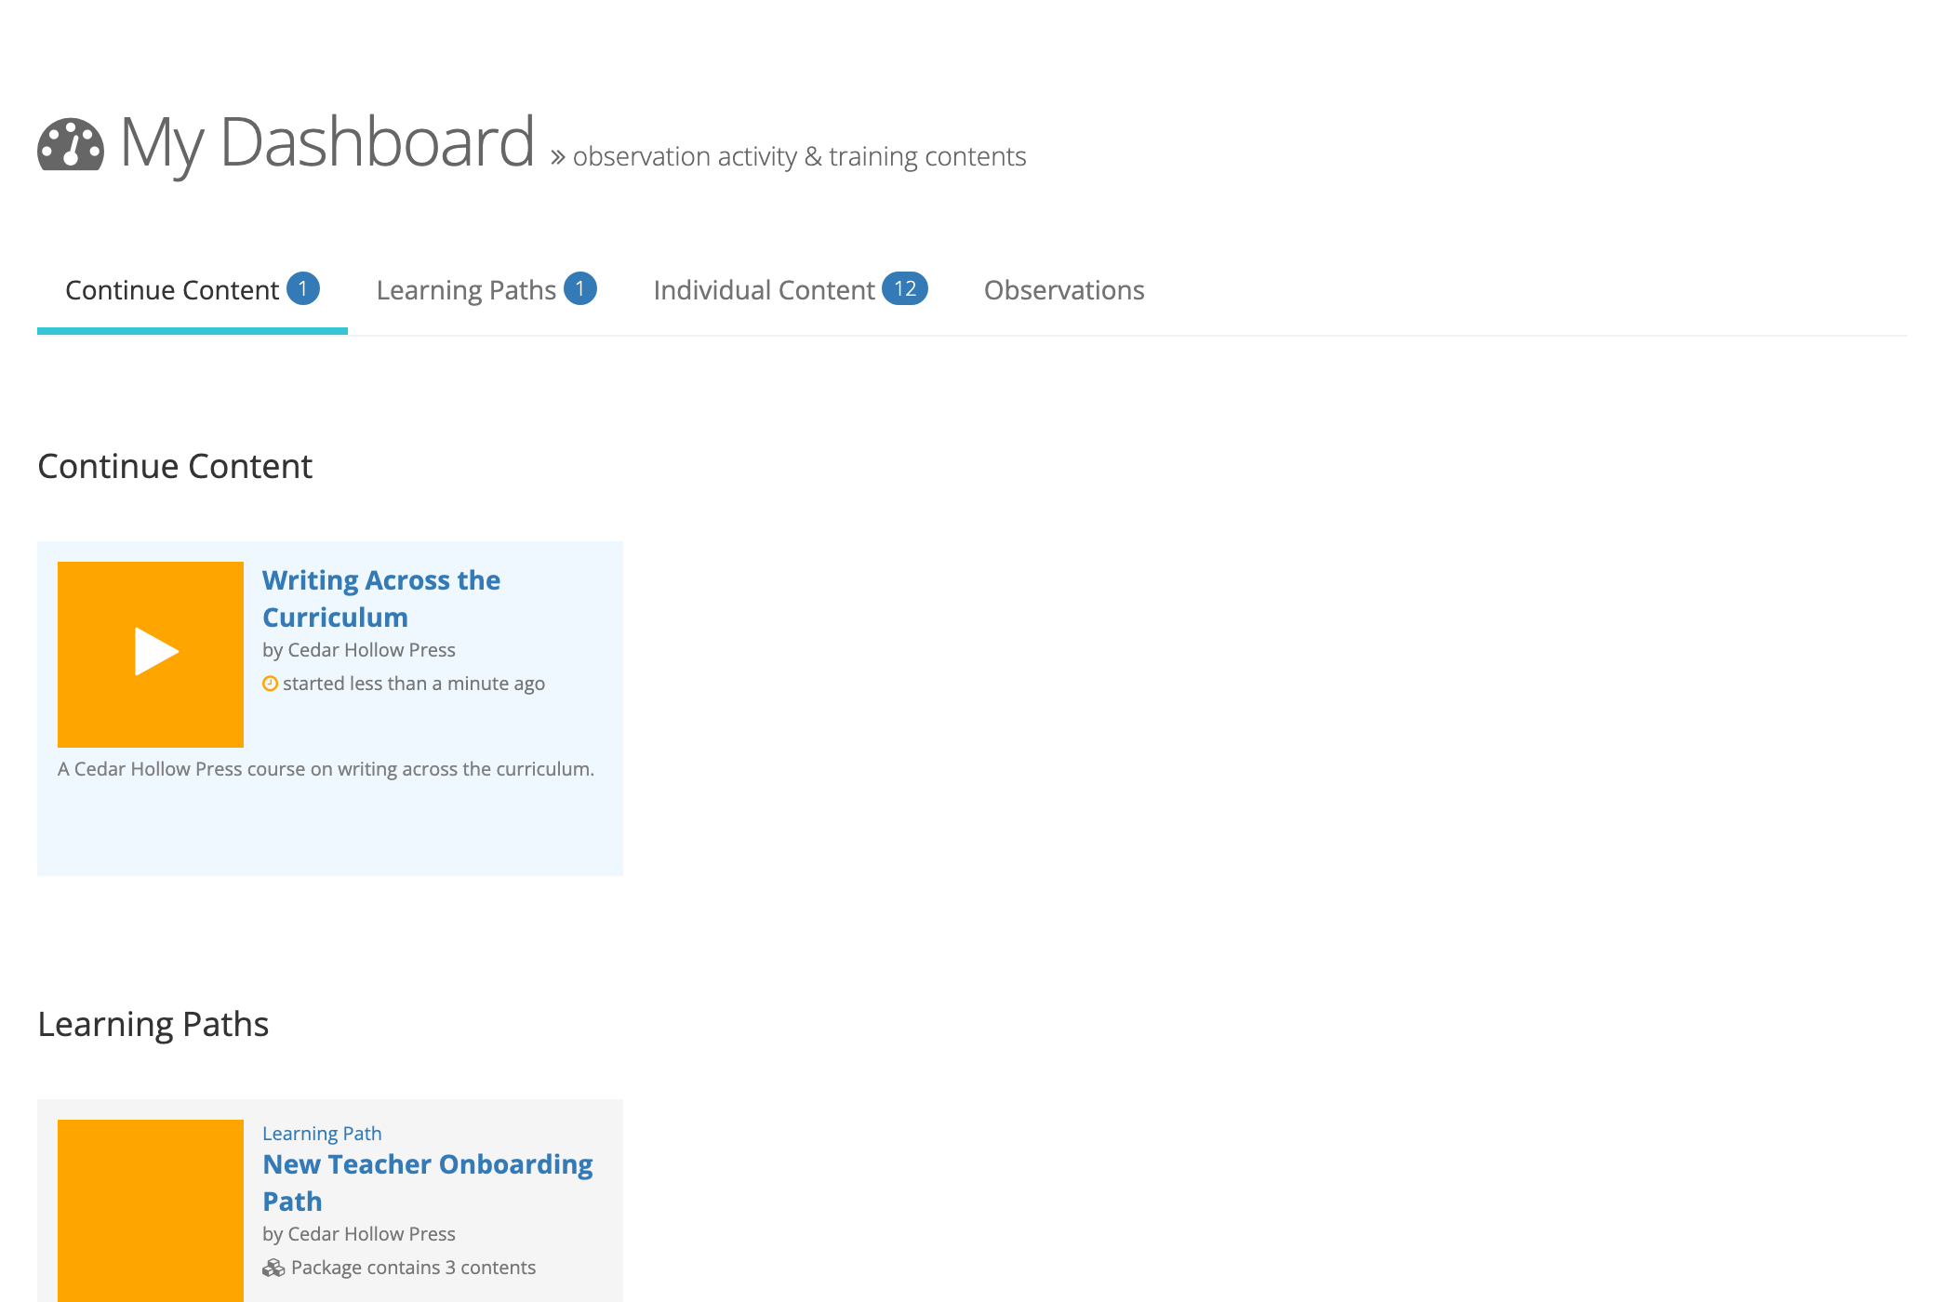Switch to the Observations tab
The height and width of the screenshot is (1302, 1944).
(x=1064, y=290)
